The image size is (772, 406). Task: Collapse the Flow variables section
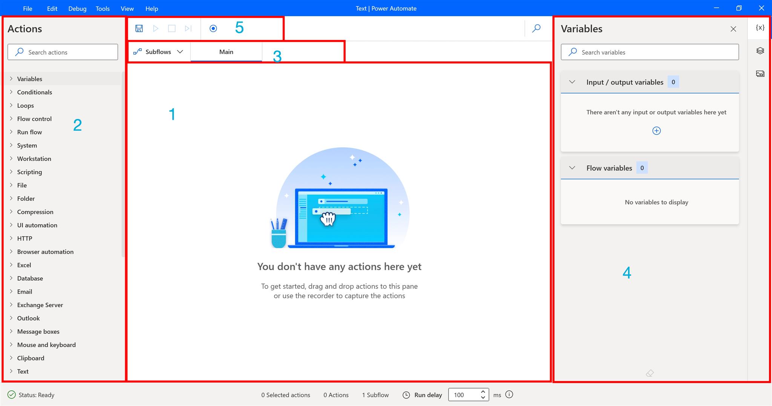click(x=572, y=168)
